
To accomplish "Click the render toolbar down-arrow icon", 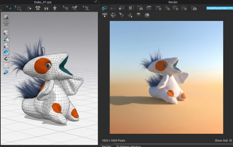I will click(x=105, y=15).
